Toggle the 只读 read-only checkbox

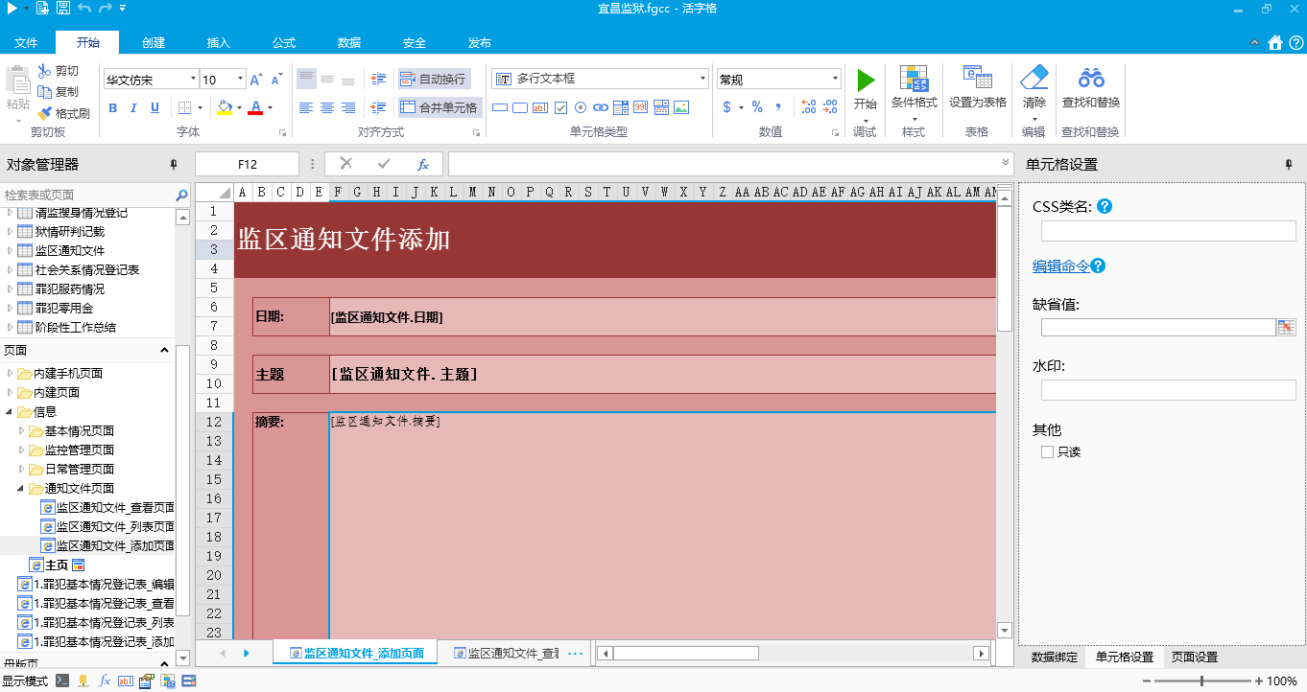tap(1047, 451)
